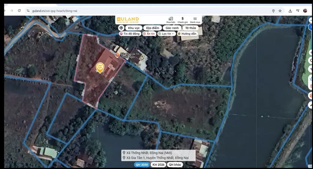Select the Địa điểm search button
This screenshot has height=169, width=313.
(x=153, y=28)
